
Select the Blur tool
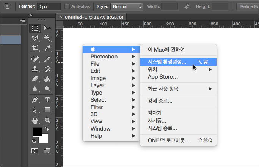click(x=35, y=89)
